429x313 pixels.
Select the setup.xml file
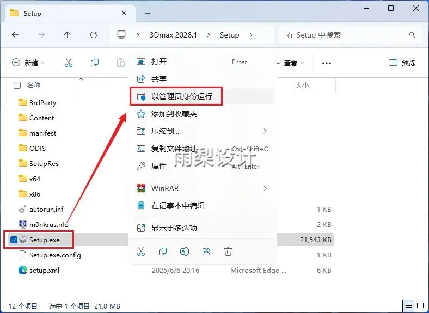tap(39, 271)
